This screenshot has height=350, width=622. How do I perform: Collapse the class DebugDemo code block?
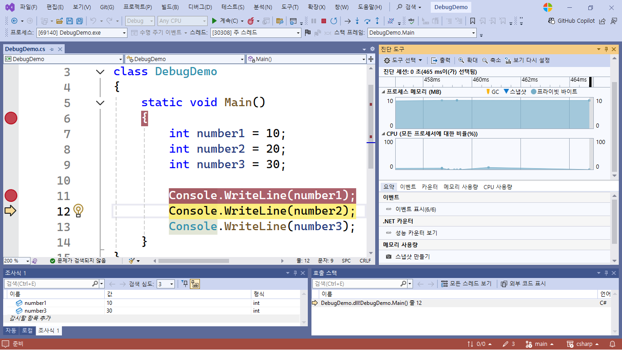pos(100,72)
